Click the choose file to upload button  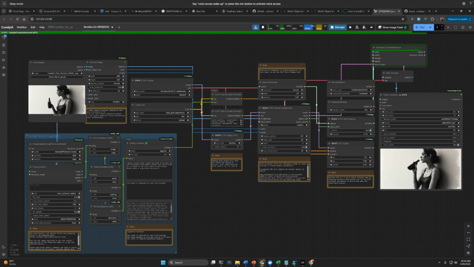click(x=57, y=77)
